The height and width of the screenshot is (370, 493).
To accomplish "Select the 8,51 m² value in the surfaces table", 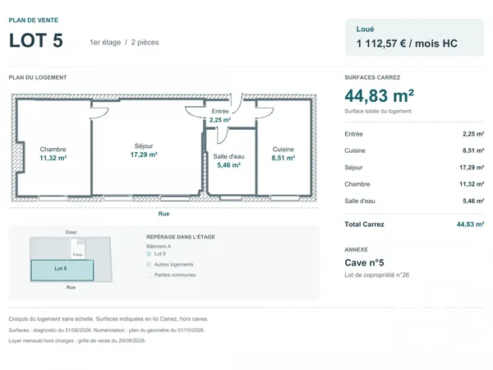I will coord(473,150).
